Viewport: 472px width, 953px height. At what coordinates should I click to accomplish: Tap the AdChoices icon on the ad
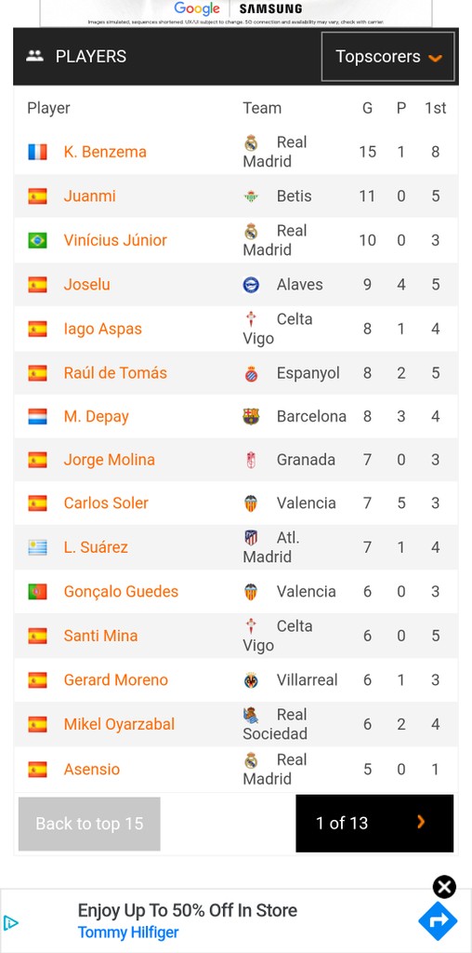tap(11, 924)
